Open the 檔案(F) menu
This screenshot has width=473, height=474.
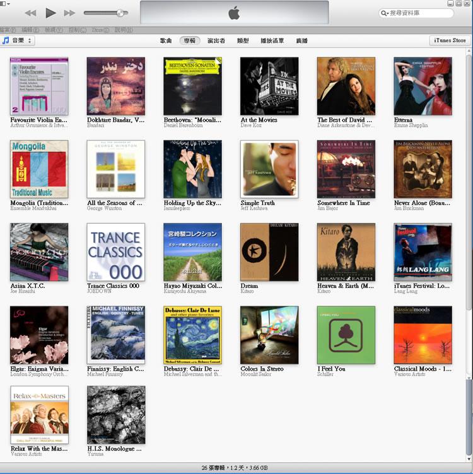tap(8, 30)
